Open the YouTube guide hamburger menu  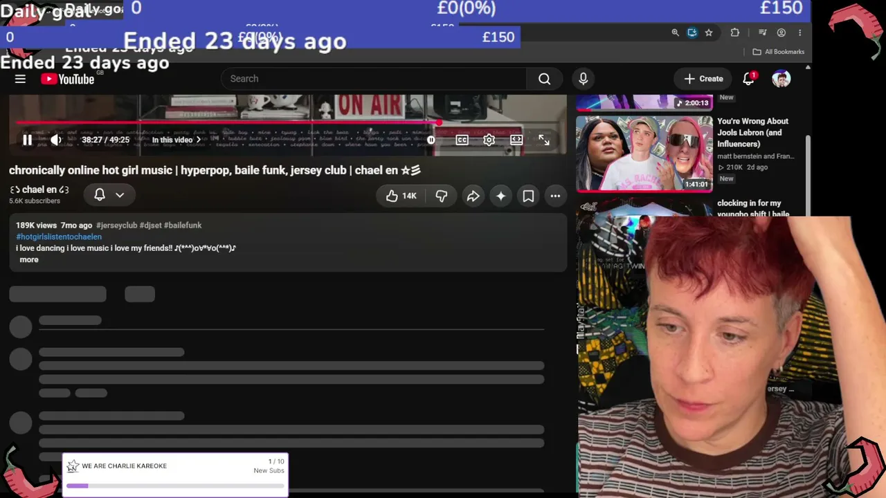(20, 79)
